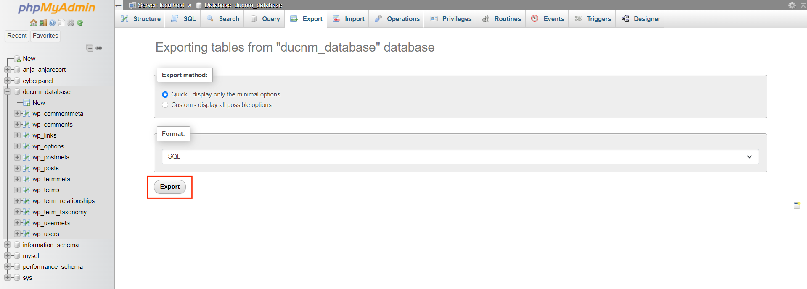Open the wp_options table in the tree
This screenshot has height=289, width=807.
48,146
